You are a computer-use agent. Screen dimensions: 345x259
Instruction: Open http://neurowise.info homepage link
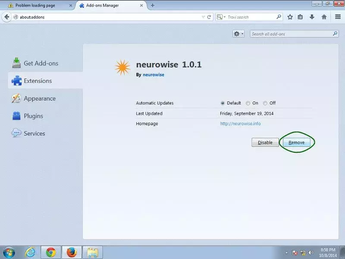tap(240, 123)
